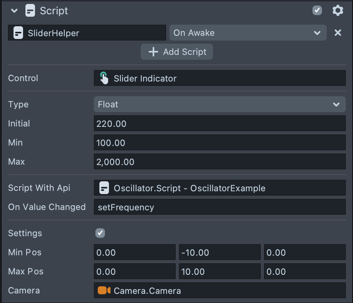
Task: Click the Slider Indicator touch icon
Action: pos(104,78)
